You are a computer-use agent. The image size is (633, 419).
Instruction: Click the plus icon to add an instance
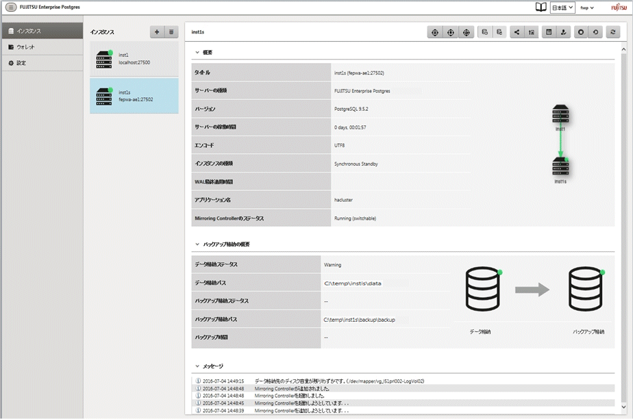[x=157, y=32]
